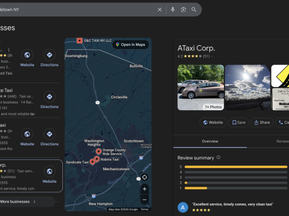Clear the search box with the X icon
Viewport: 289px width, 216px height.
160,10
